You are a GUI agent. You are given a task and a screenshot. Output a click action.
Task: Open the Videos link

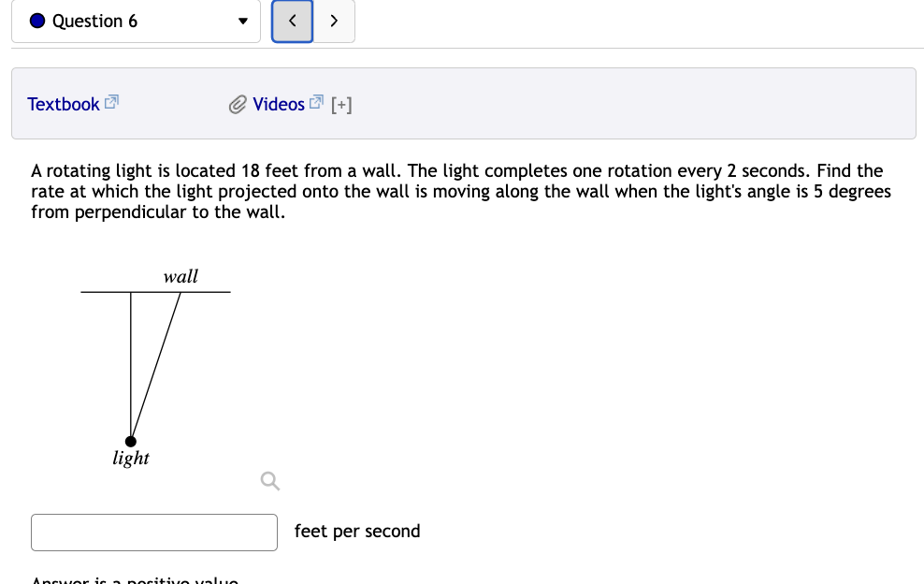[x=278, y=104]
